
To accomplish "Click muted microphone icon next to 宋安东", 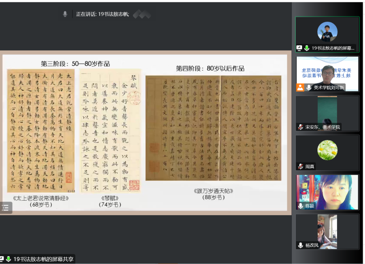I will coord(300,127).
